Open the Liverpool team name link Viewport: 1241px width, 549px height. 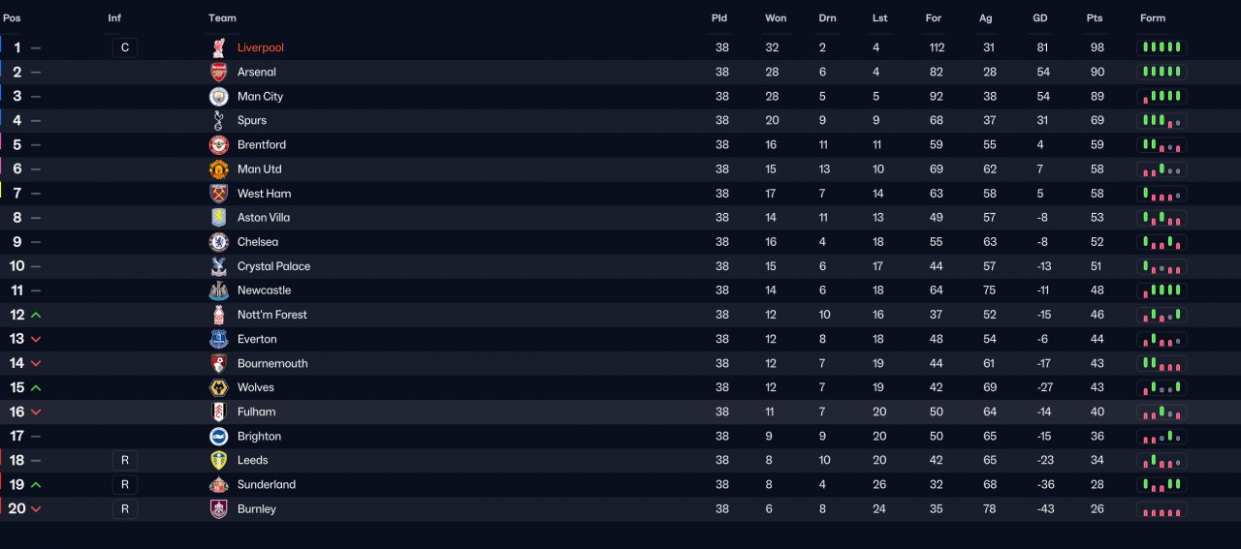[x=261, y=47]
